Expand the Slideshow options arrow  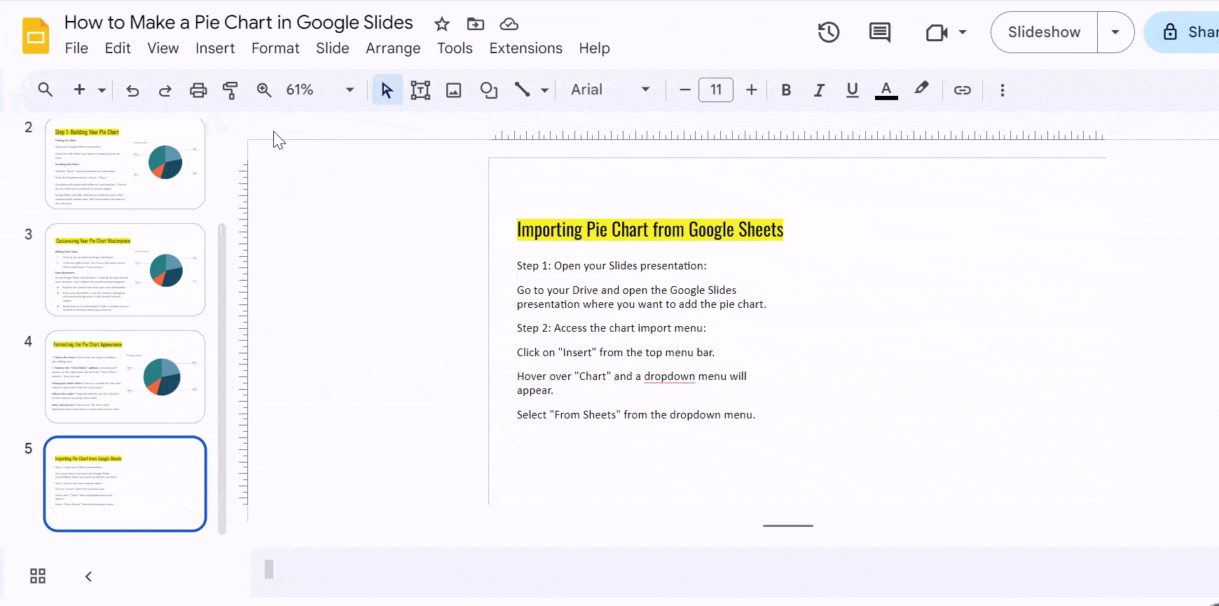coord(1115,32)
